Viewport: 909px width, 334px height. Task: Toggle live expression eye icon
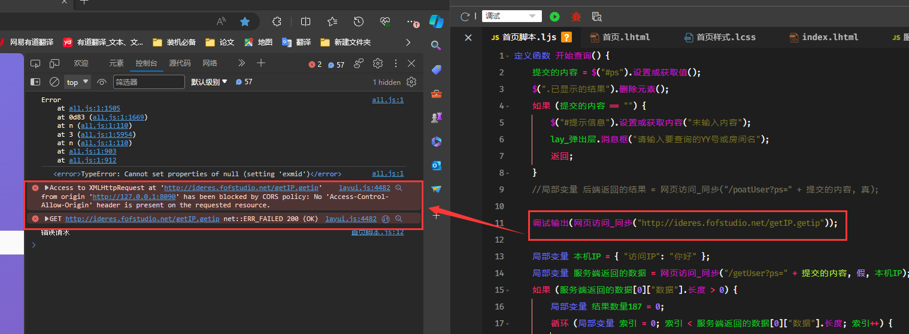[x=102, y=82]
